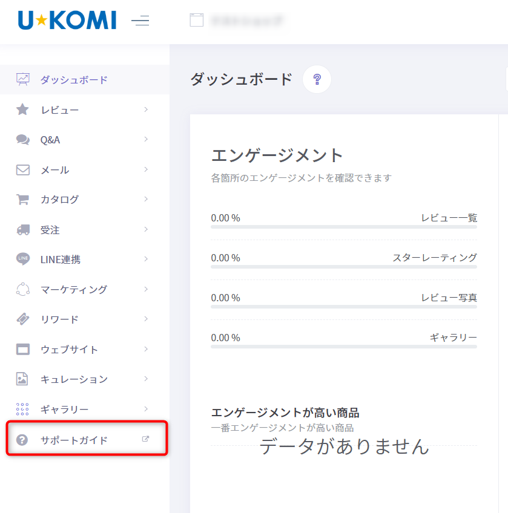Image resolution: width=508 pixels, height=513 pixels.
Task: Click the help question mark beside ダッシュボード title
Action: (x=317, y=79)
